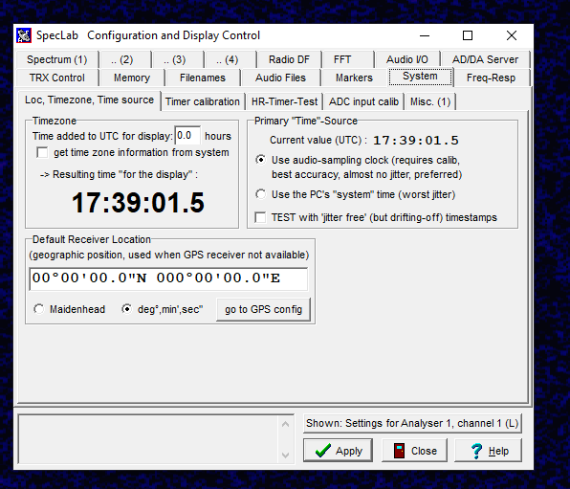
Task: Open Help with the question mark button
Action: [x=488, y=451]
